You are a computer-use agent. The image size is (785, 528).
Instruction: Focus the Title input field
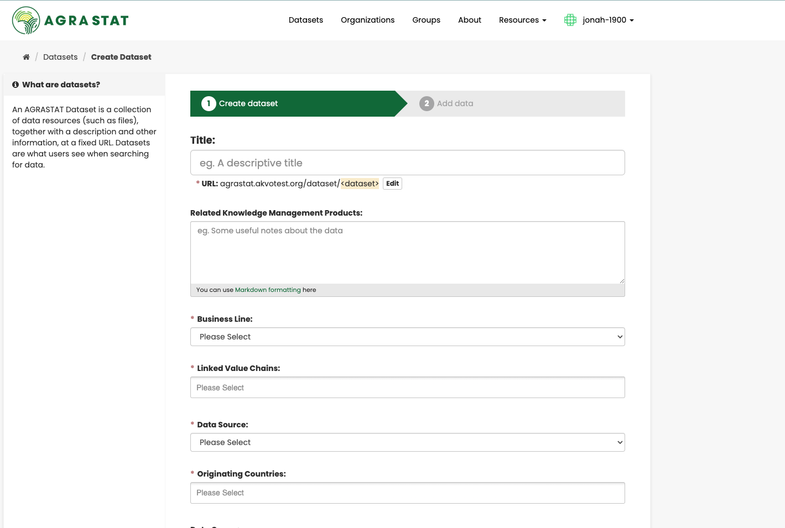408,163
